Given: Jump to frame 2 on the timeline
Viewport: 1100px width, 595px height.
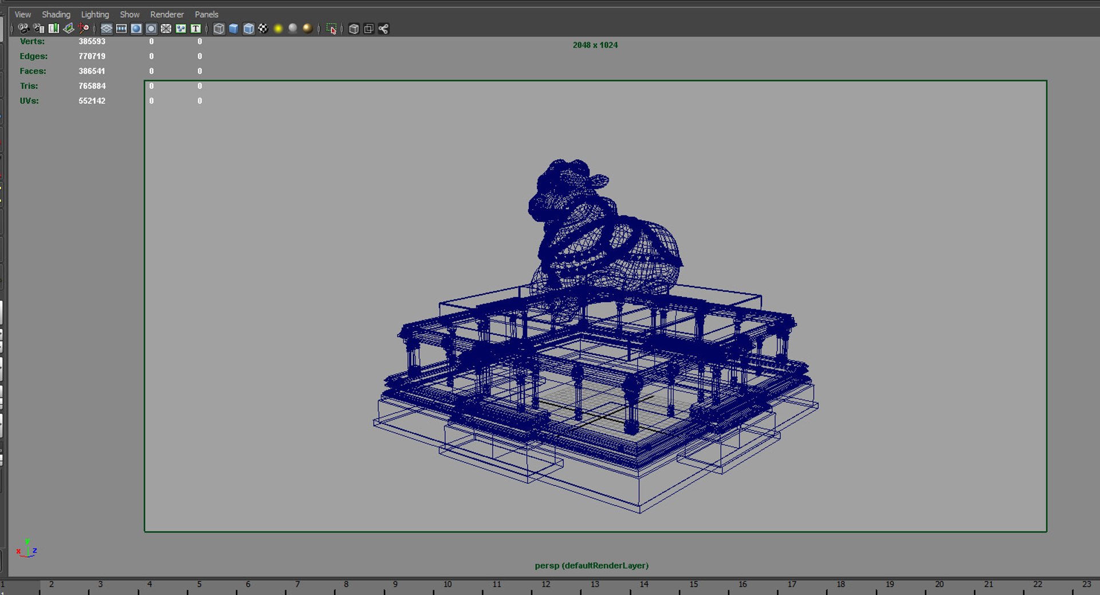Looking at the screenshot, I should [x=52, y=585].
